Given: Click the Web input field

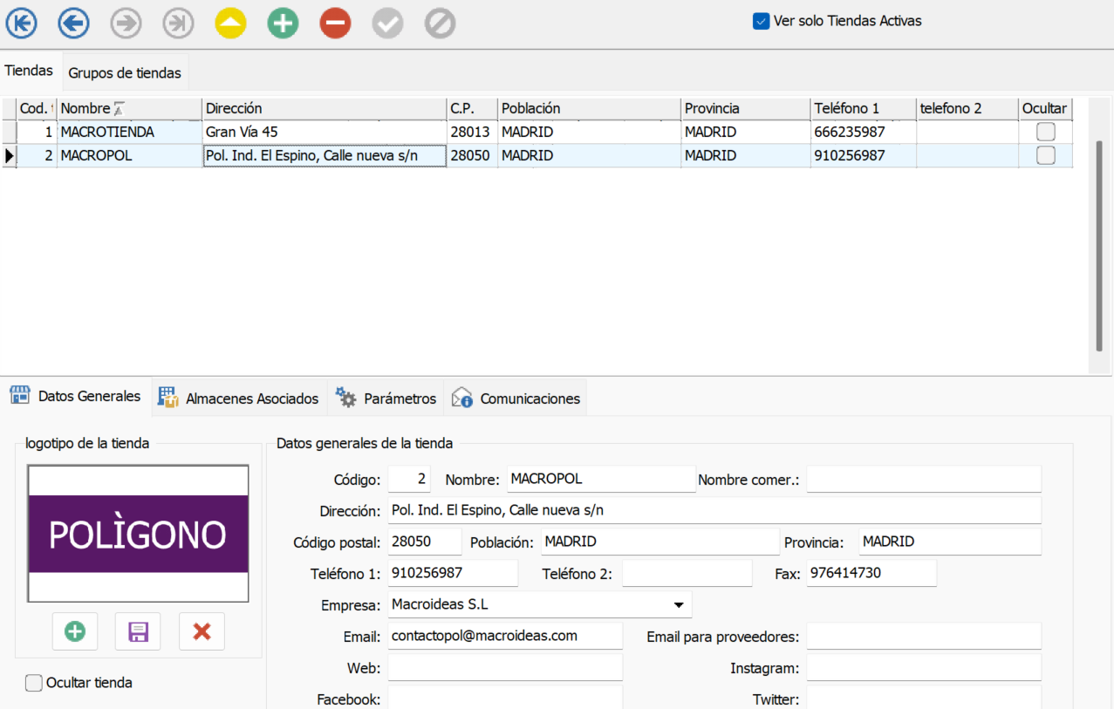Looking at the screenshot, I should (x=505, y=667).
